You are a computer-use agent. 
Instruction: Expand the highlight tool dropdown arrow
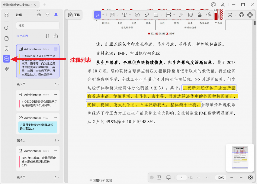tap(117, 15)
